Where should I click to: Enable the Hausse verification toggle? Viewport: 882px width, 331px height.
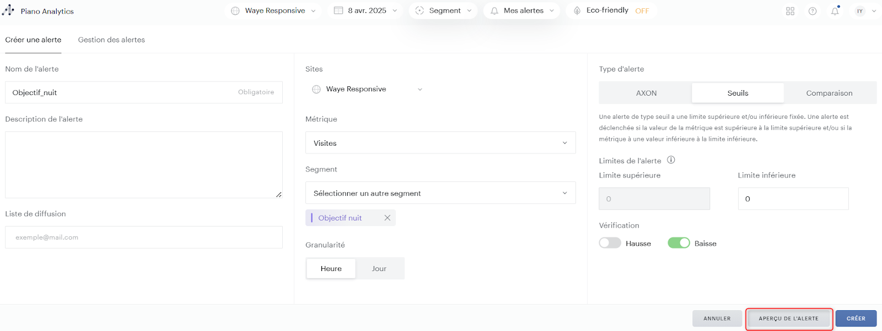click(x=610, y=243)
